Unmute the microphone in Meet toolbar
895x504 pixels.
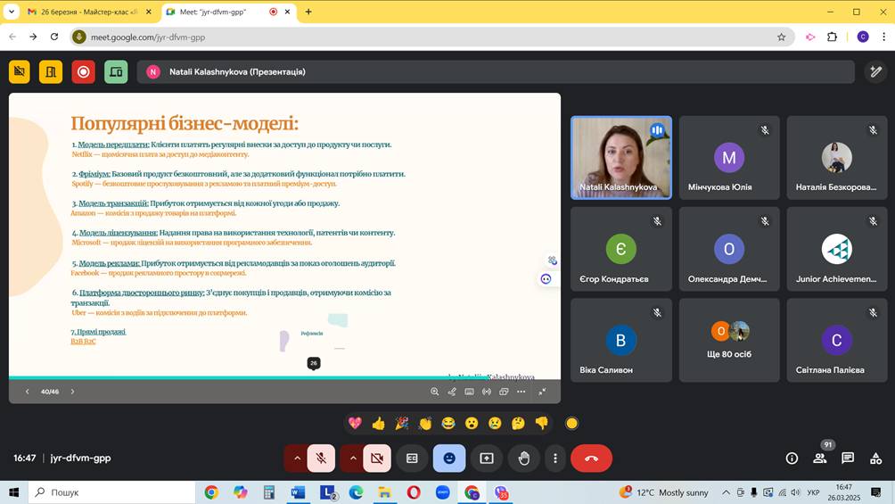click(321, 458)
